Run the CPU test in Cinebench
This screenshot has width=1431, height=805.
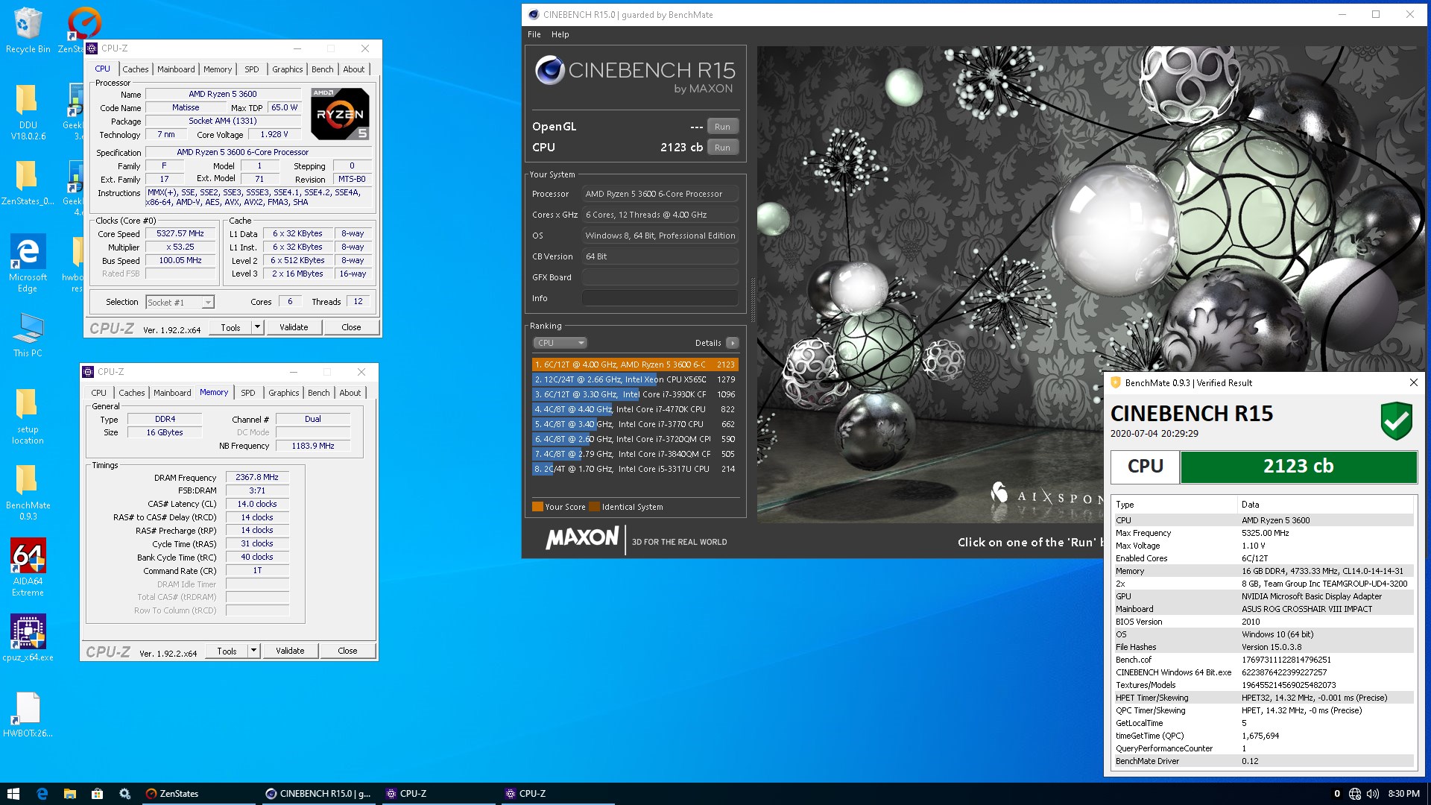(x=722, y=148)
